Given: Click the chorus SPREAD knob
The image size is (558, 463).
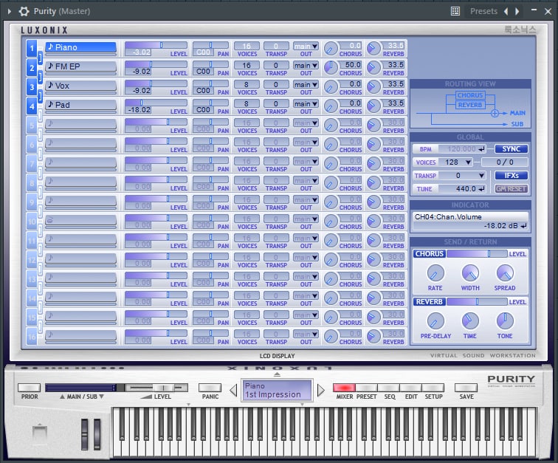Looking at the screenshot, I should pyautogui.click(x=505, y=273).
